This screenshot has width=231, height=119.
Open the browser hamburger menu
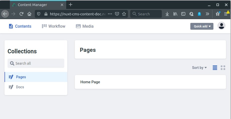click(226, 14)
